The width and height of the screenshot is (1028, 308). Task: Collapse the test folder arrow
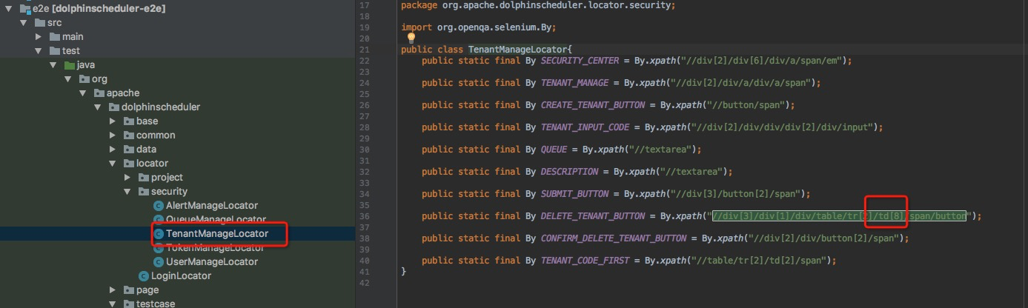pos(39,50)
